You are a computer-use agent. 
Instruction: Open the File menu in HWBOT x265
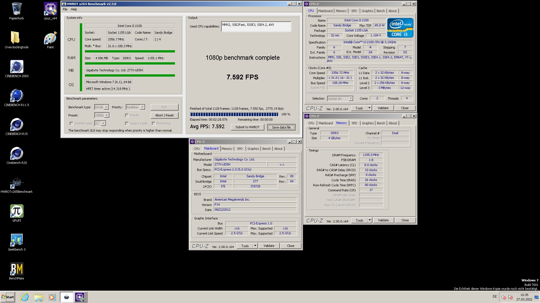click(65, 9)
